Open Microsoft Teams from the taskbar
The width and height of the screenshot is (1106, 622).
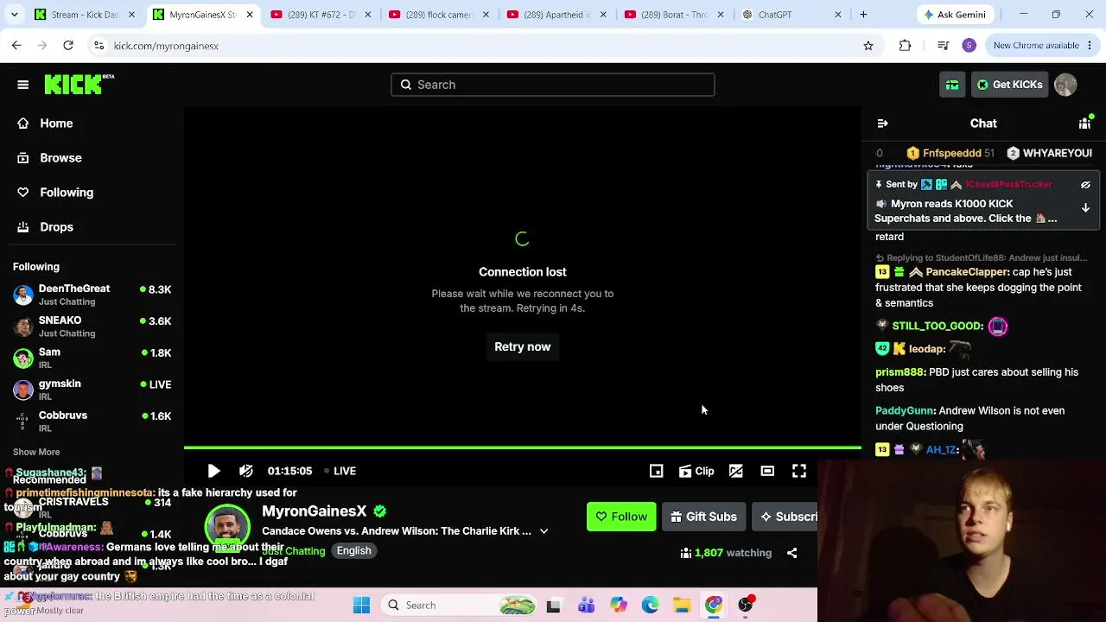click(x=587, y=606)
